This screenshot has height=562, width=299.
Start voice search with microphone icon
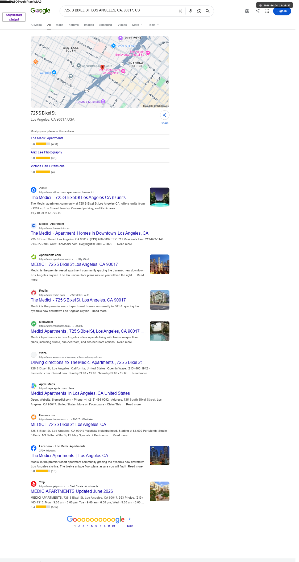pyautogui.click(x=191, y=11)
